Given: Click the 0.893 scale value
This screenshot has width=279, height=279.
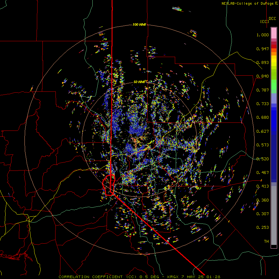Looking at the screenshot, I should pos(263,62).
